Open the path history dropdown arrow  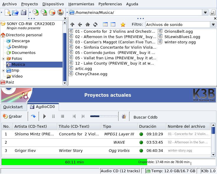[x=205, y=12]
